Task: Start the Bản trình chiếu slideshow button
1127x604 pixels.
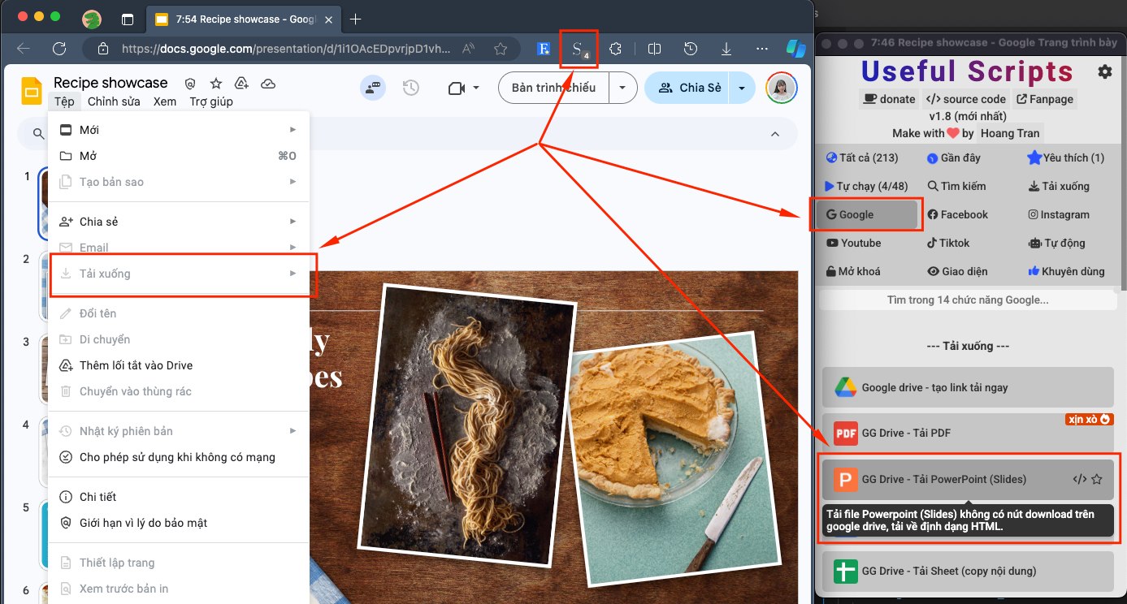Action: (554, 88)
